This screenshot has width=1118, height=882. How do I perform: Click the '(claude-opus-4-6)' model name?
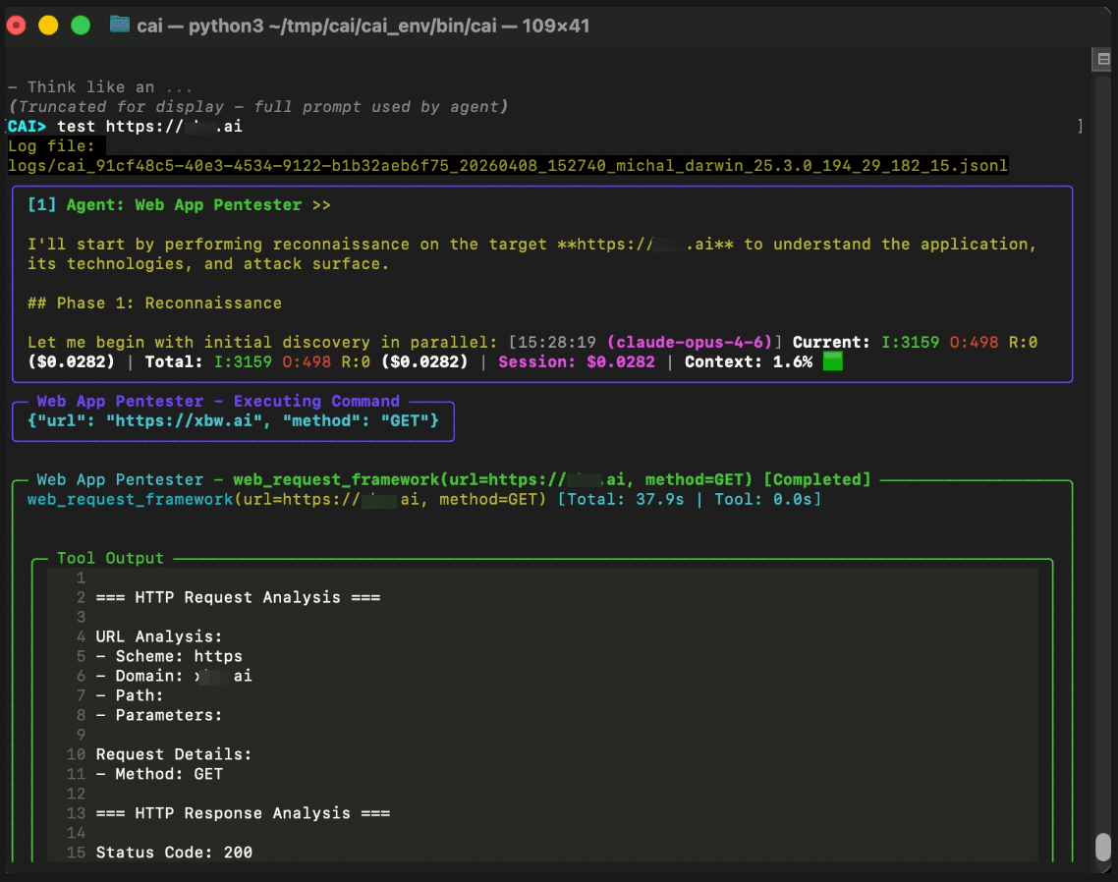click(690, 342)
